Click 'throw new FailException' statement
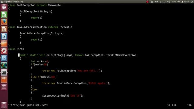Image resolution: width=194 pixels, height=109 pixels. (x=72, y=71)
